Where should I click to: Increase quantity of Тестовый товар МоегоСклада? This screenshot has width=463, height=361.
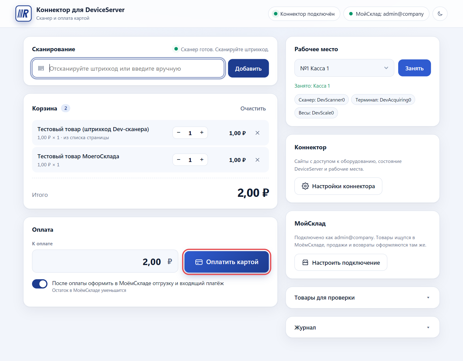point(202,160)
